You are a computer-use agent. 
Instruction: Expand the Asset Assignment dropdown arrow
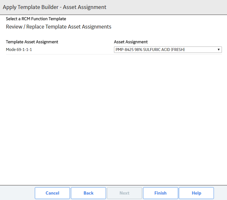click(219, 50)
